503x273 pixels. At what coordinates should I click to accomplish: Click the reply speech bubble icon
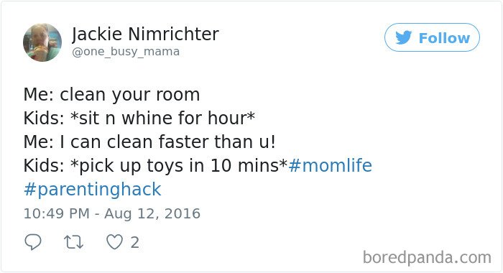click(x=33, y=242)
